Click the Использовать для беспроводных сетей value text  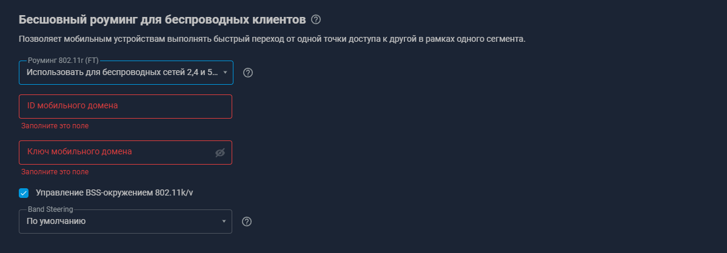tap(121, 73)
